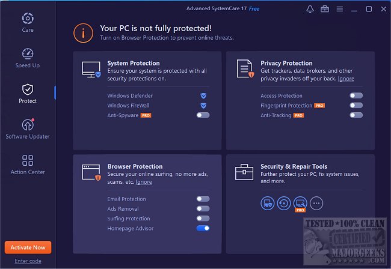Open the Action Center grid icon
This screenshot has height=269, width=391.
[28, 160]
